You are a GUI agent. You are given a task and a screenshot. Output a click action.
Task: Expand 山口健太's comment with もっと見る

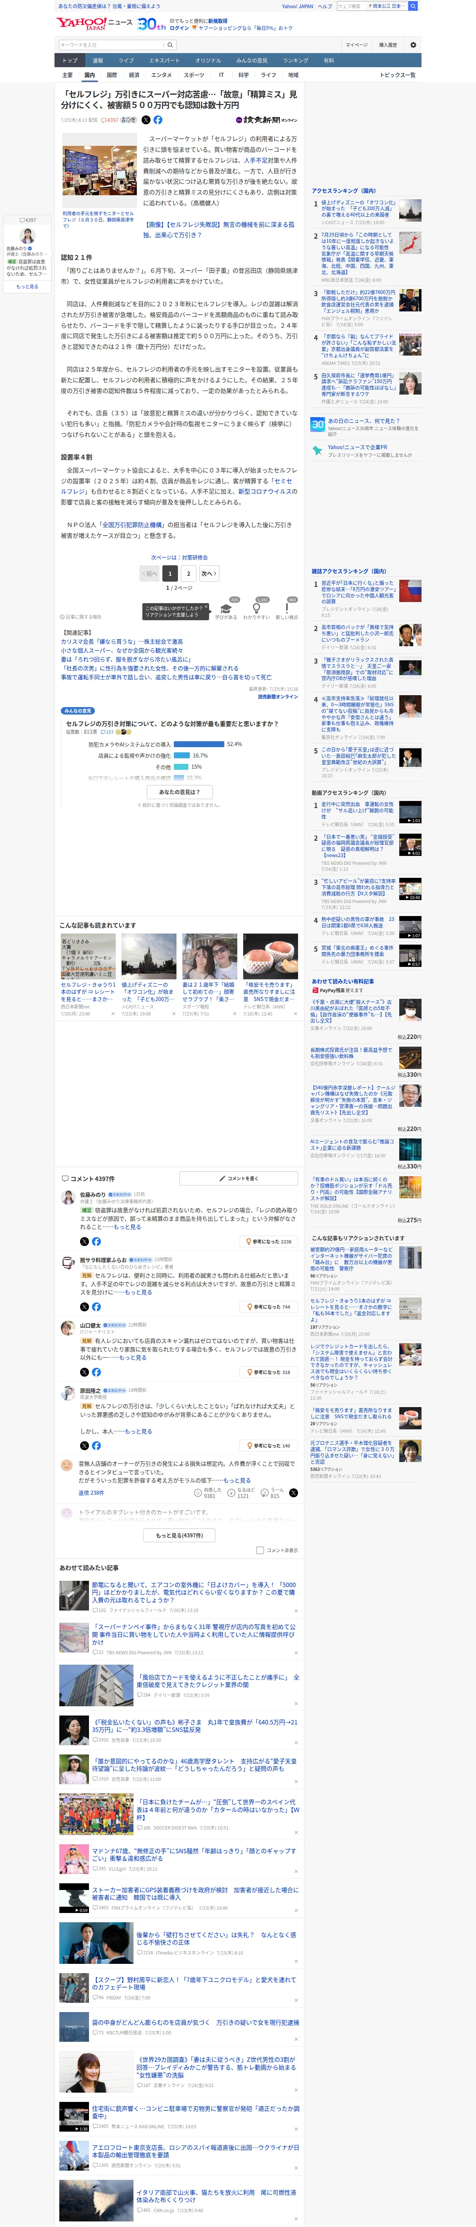132,1357
